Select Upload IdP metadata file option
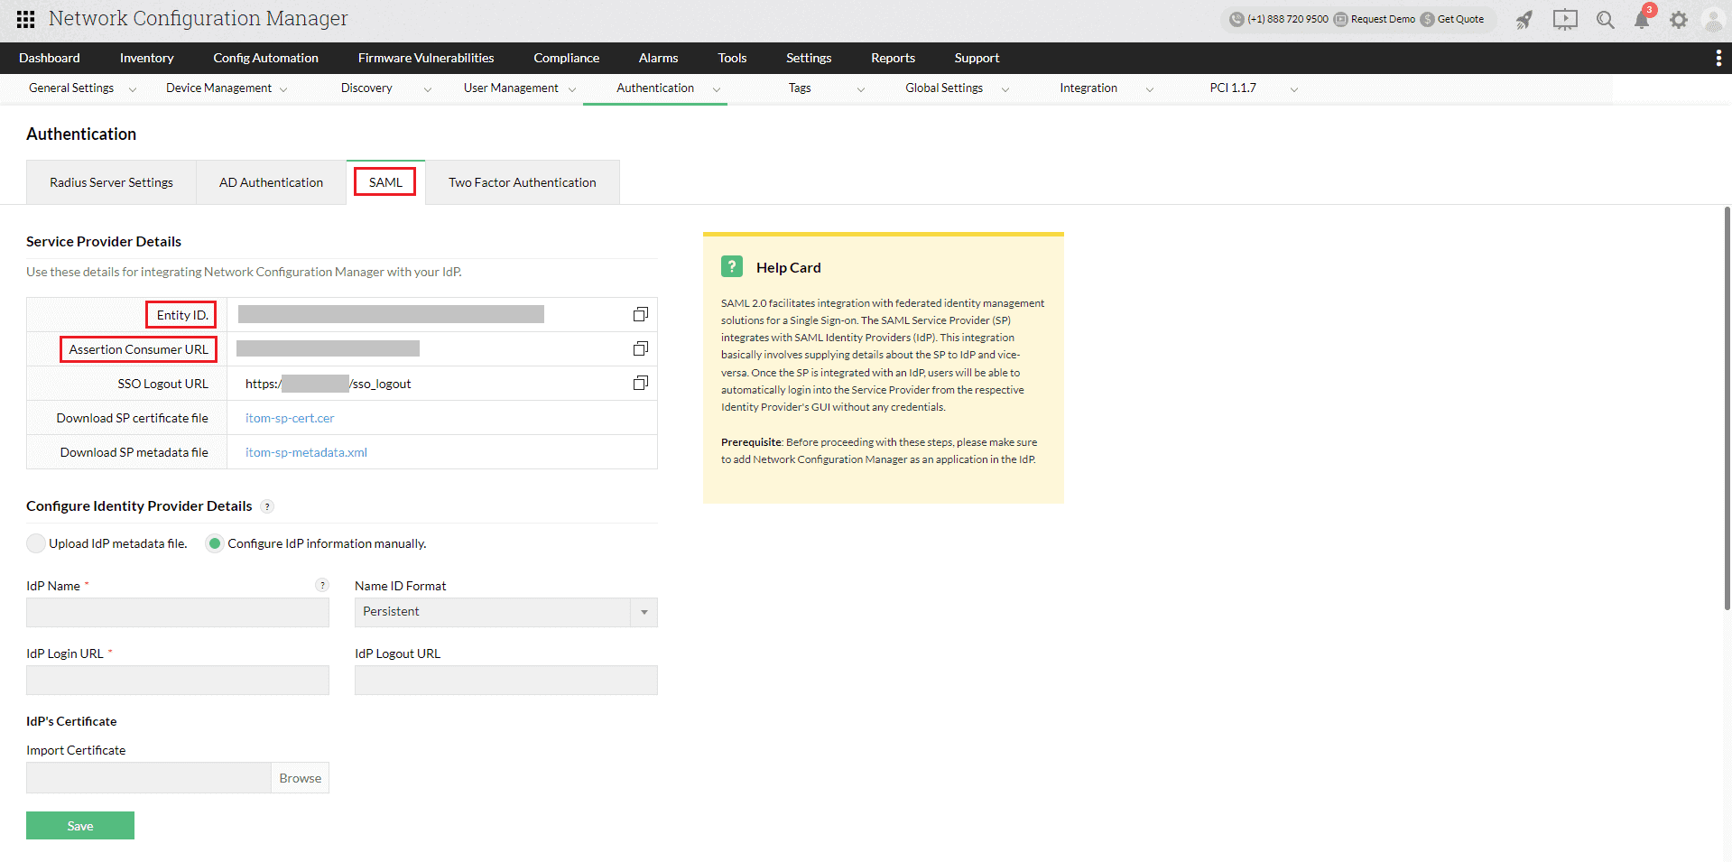The width and height of the screenshot is (1732, 862). tap(36, 543)
